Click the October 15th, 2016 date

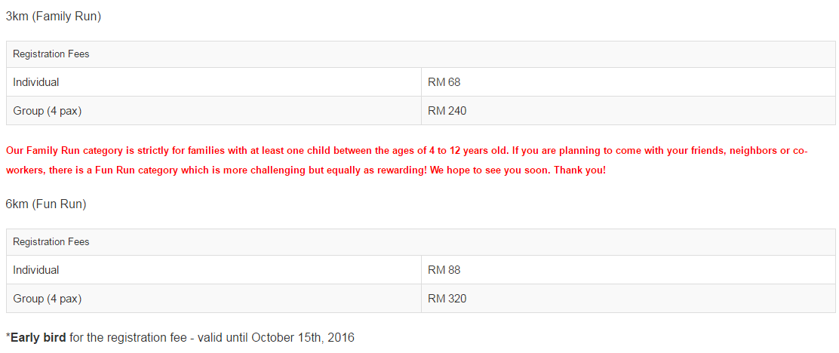tap(303, 338)
